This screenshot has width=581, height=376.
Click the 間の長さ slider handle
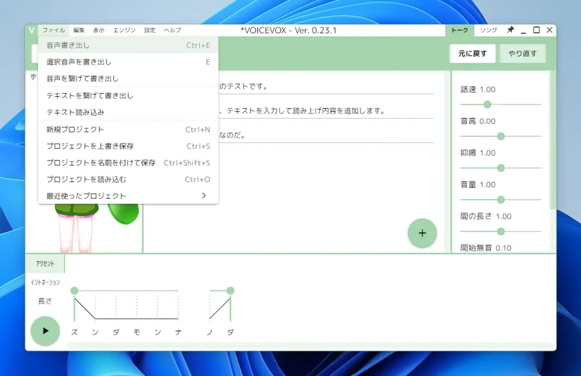(x=501, y=232)
